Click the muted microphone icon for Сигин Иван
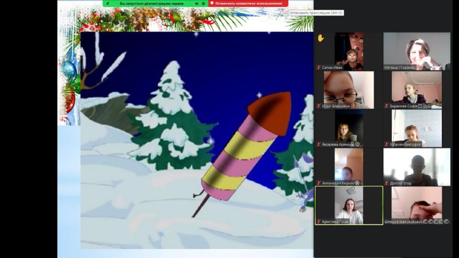This screenshot has height=258, width=459. (x=318, y=68)
